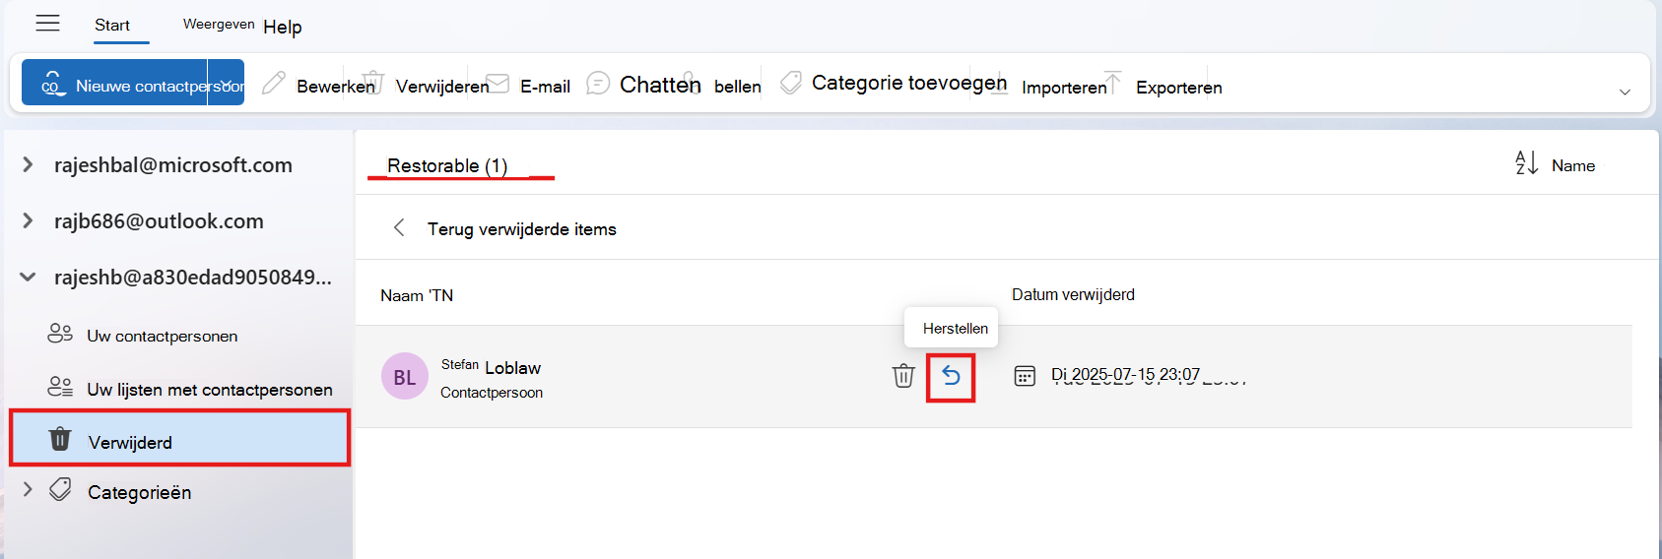Open the hamburger navigation menu
The width and height of the screenshot is (1662, 559).
click(x=47, y=24)
